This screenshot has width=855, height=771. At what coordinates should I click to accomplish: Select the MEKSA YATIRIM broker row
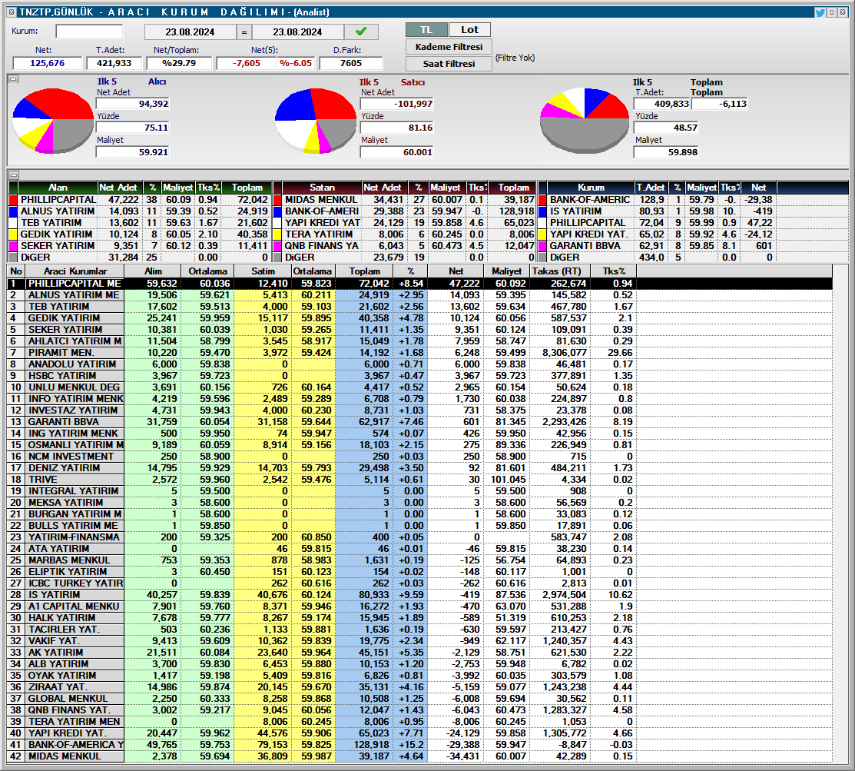tap(420, 503)
